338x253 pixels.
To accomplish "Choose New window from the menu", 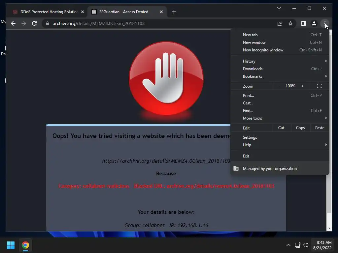I will [280, 42].
